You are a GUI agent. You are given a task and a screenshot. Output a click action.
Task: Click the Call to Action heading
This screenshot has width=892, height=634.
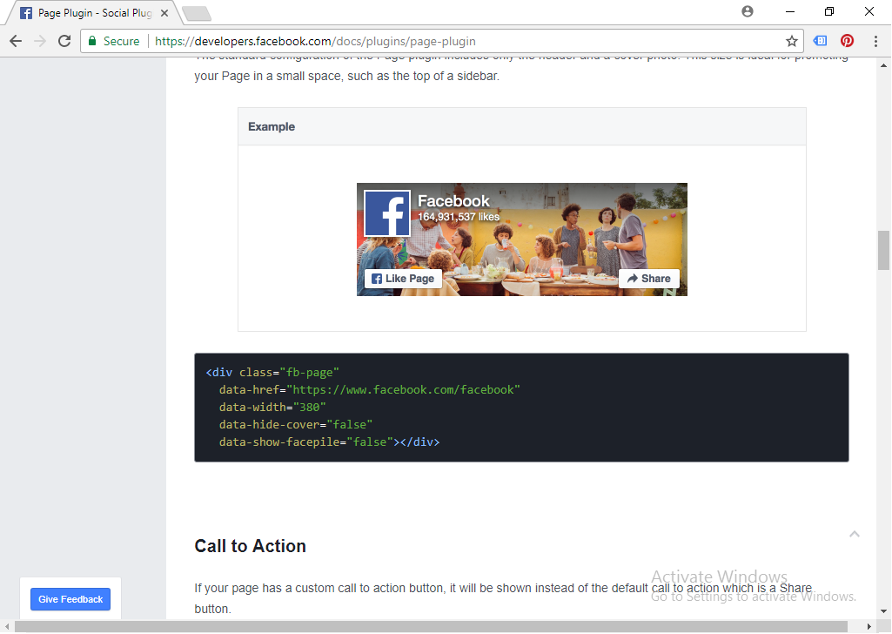(251, 546)
